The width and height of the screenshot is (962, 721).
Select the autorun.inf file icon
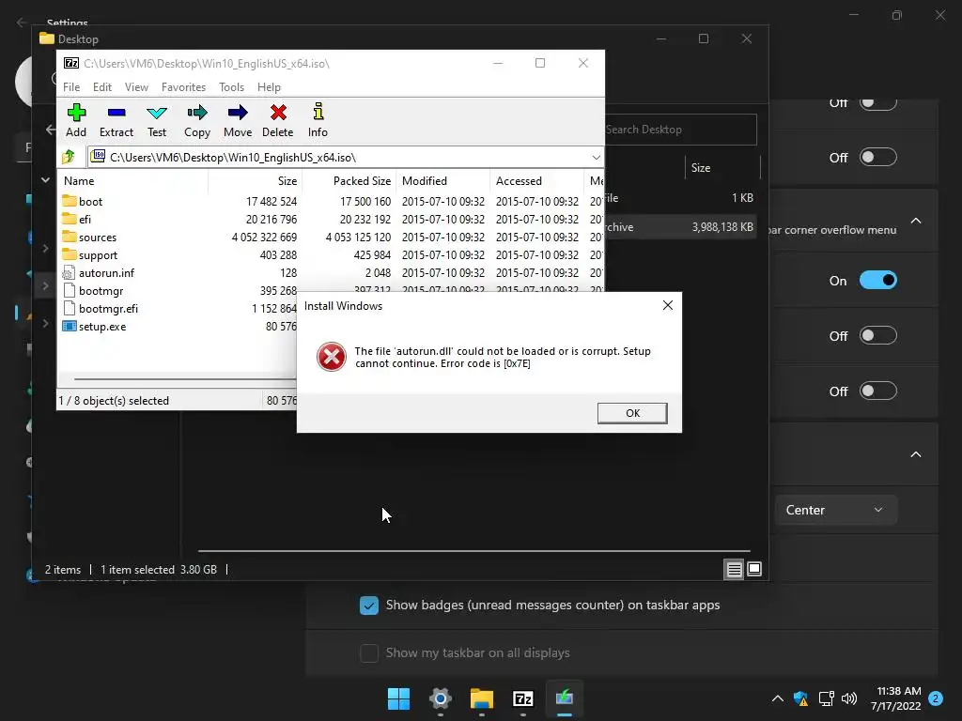69,273
